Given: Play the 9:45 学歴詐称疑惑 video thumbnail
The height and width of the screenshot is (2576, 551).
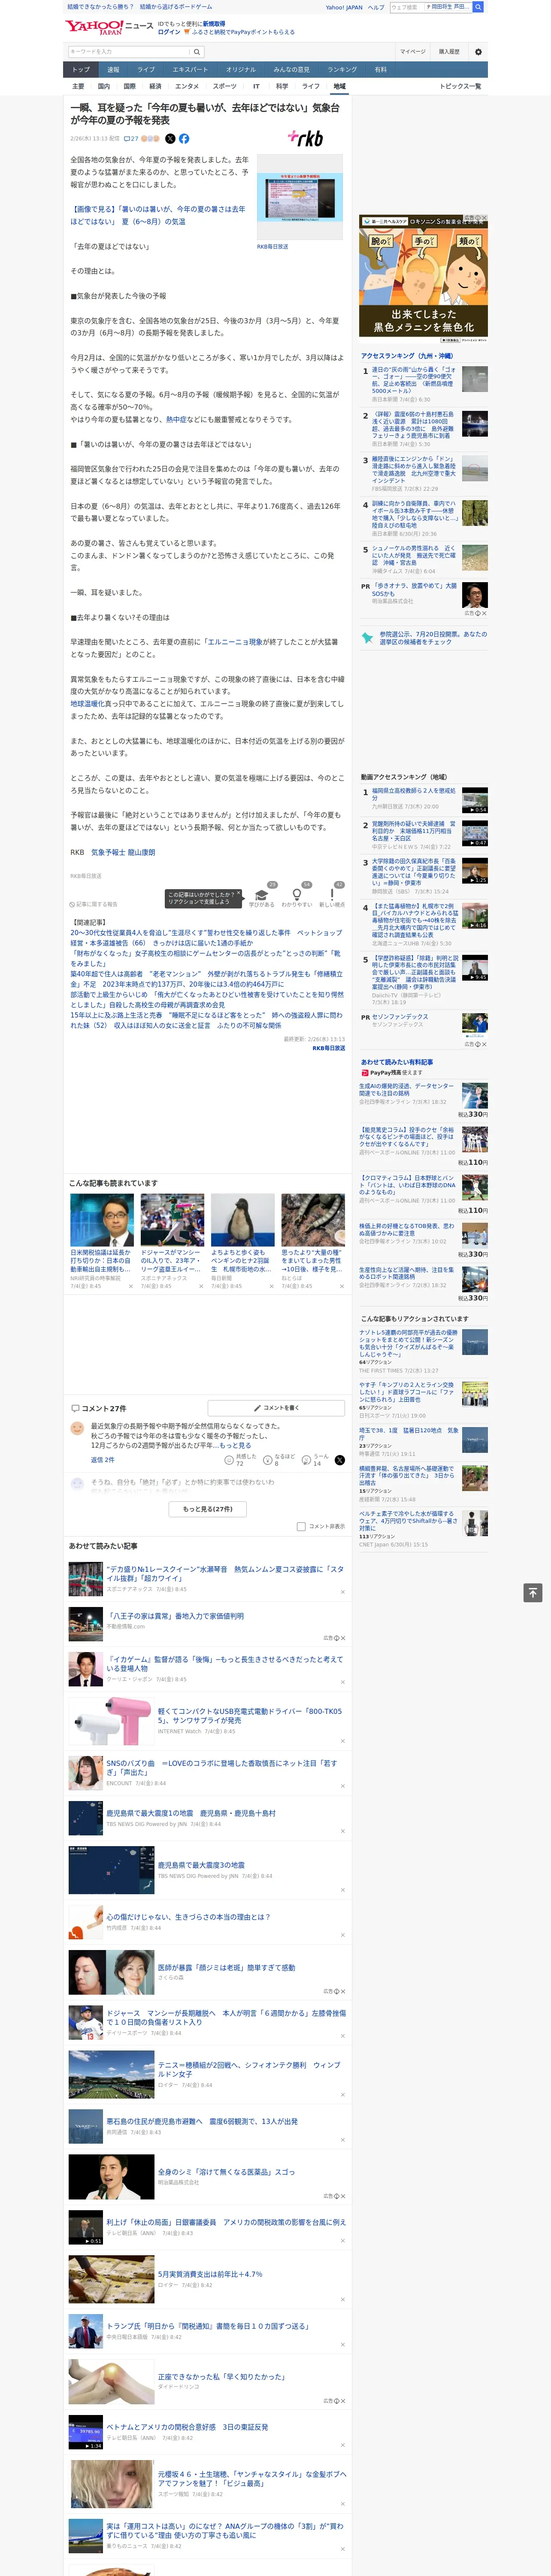Looking at the screenshot, I should 475,968.
